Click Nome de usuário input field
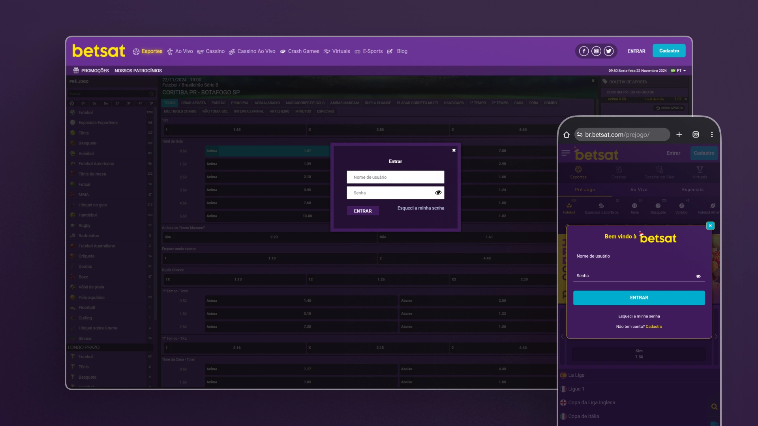758x426 pixels. coord(395,177)
